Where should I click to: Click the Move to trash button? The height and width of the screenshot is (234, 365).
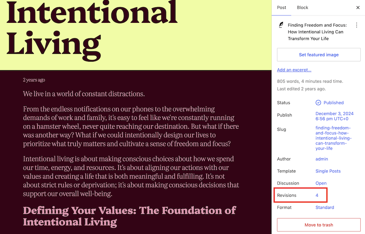[x=319, y=225]
